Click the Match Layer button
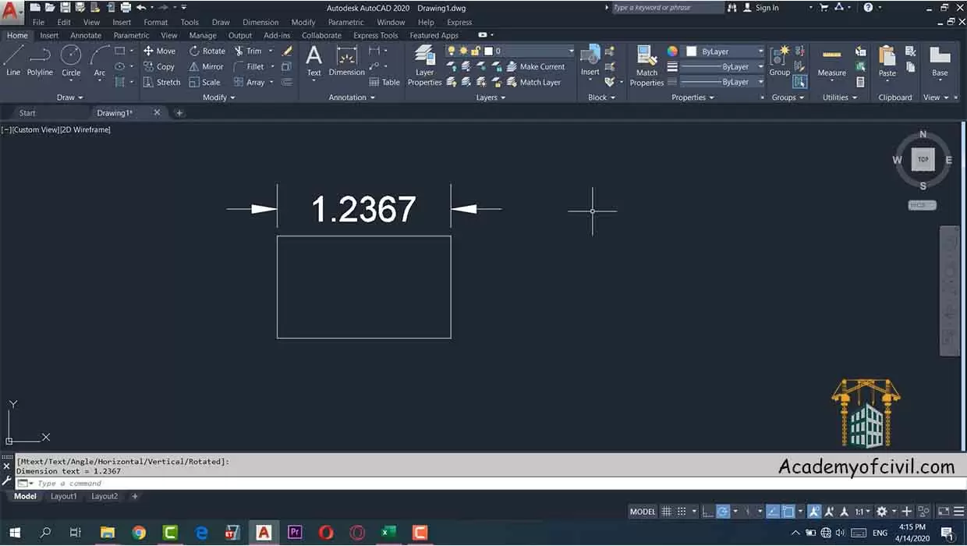The image size is (967, 546). tap(533, 82)
